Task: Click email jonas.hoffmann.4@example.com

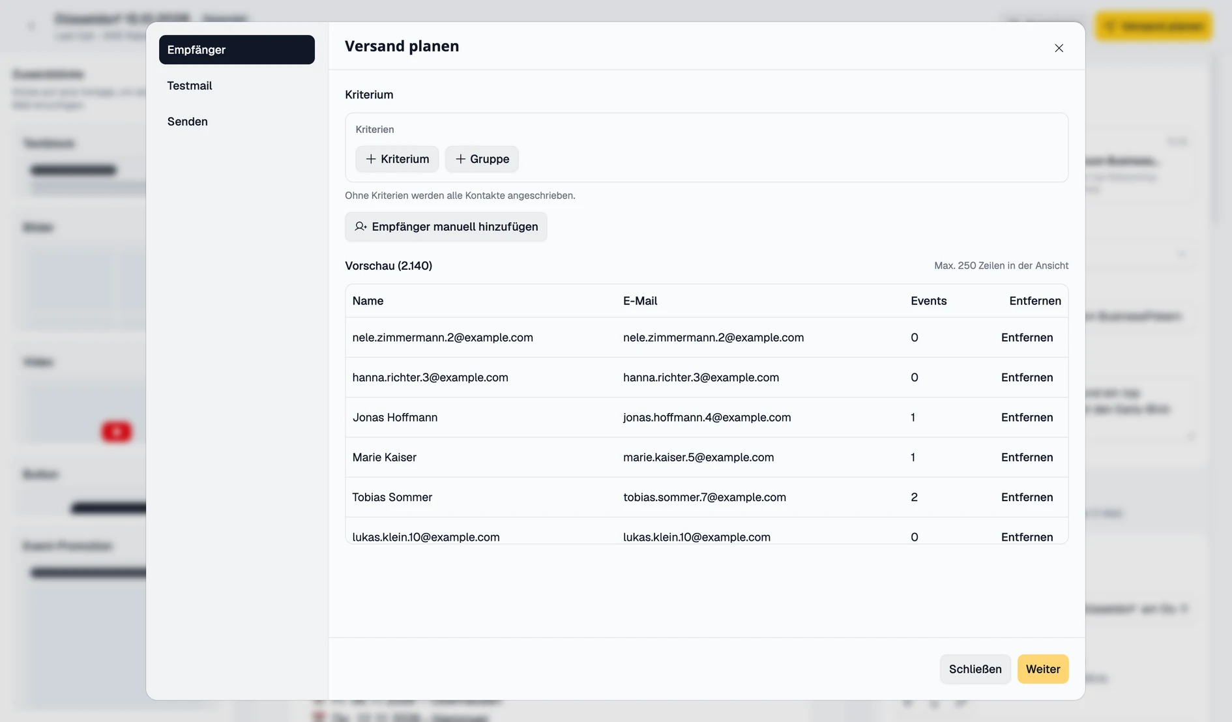Action: 707,417
